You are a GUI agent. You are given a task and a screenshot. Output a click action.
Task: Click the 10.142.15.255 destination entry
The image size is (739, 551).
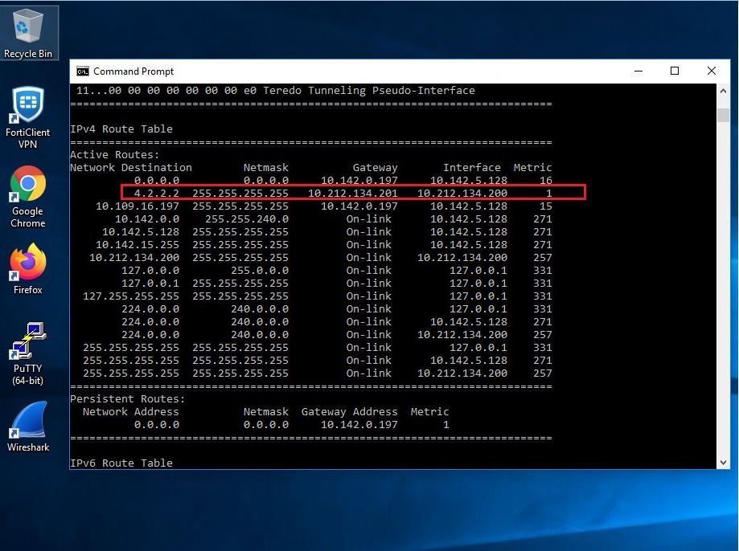(x=138, y=245)
